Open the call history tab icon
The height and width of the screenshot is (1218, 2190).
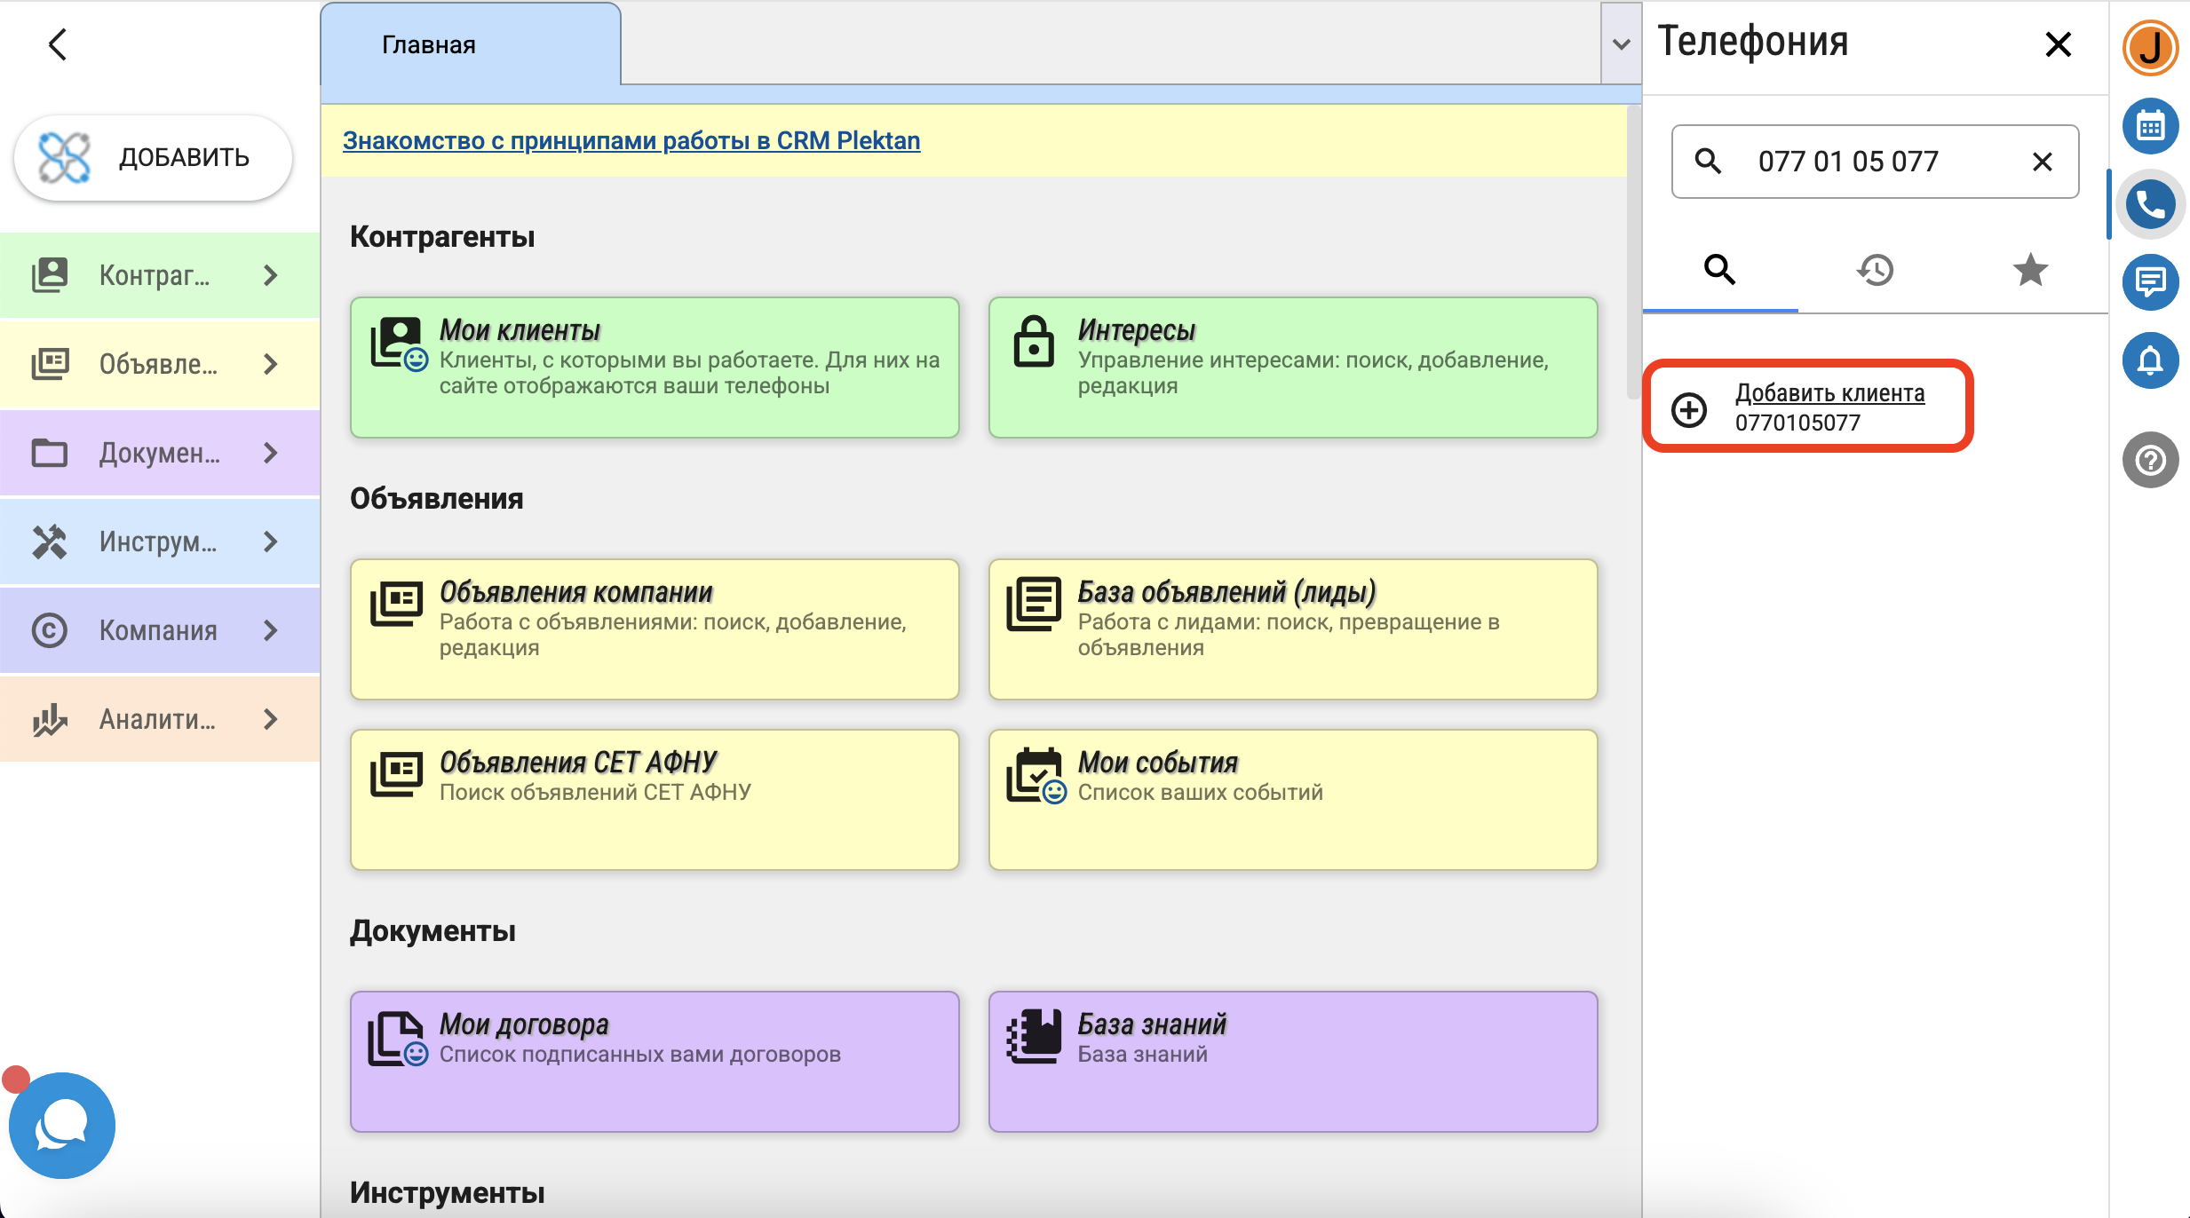pos(1875,270)
